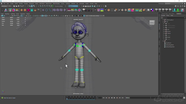The width and height of the screenshot is (186, 104).
Task: Expand the eyes group in Outliner
Action: click(x=164, y=30)
